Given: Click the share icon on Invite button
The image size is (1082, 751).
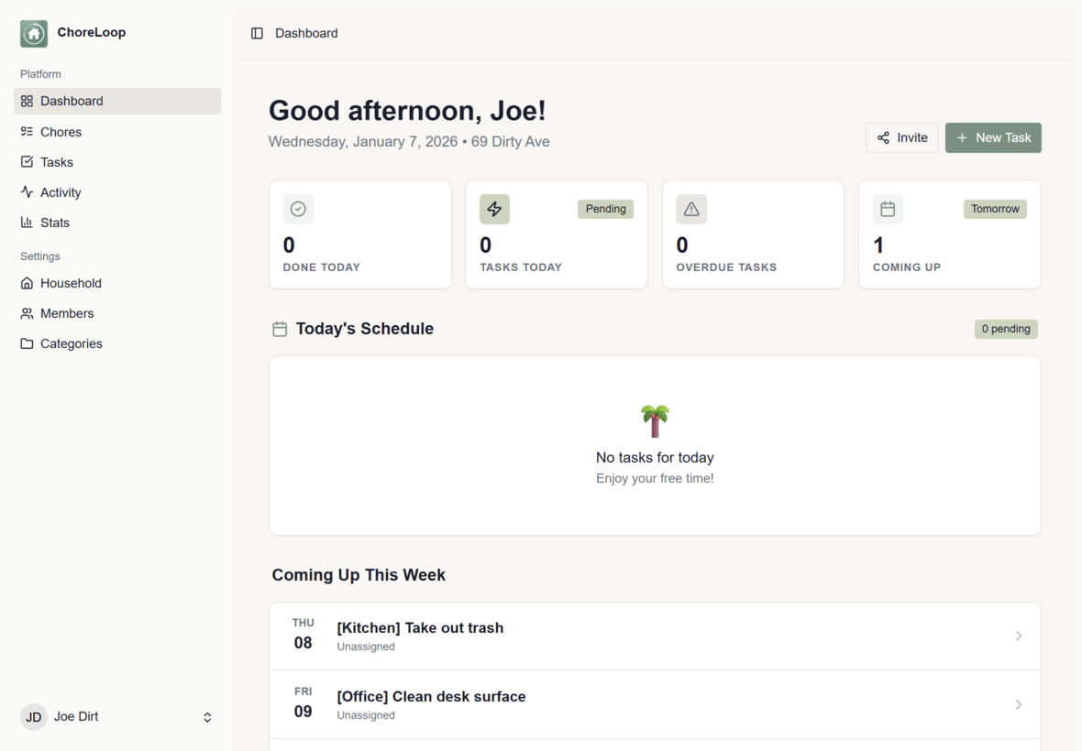Looking at the screenshot, I should [x=883, y=137].
